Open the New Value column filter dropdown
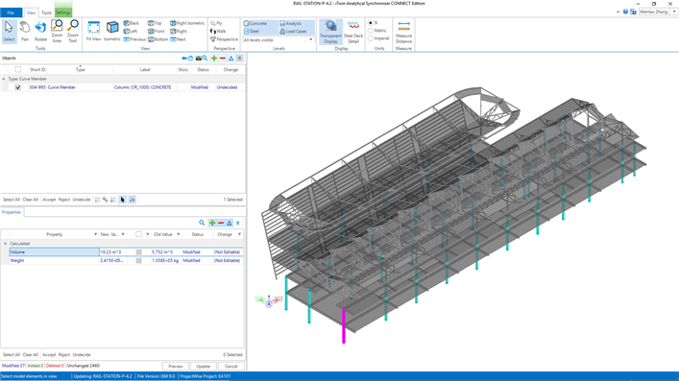The height and width of the screenshot is (381, 679). tap(123, 234)
